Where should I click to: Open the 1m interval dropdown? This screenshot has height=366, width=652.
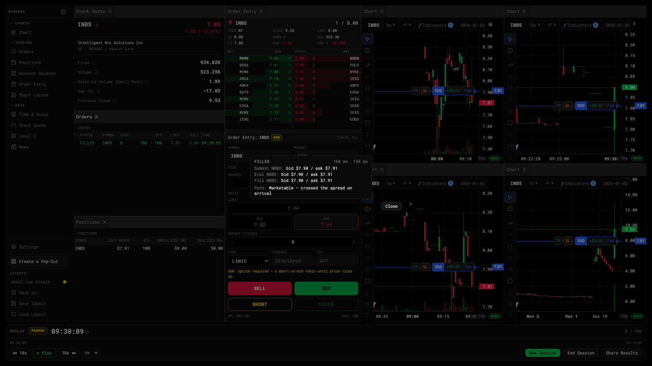point(391,184)
